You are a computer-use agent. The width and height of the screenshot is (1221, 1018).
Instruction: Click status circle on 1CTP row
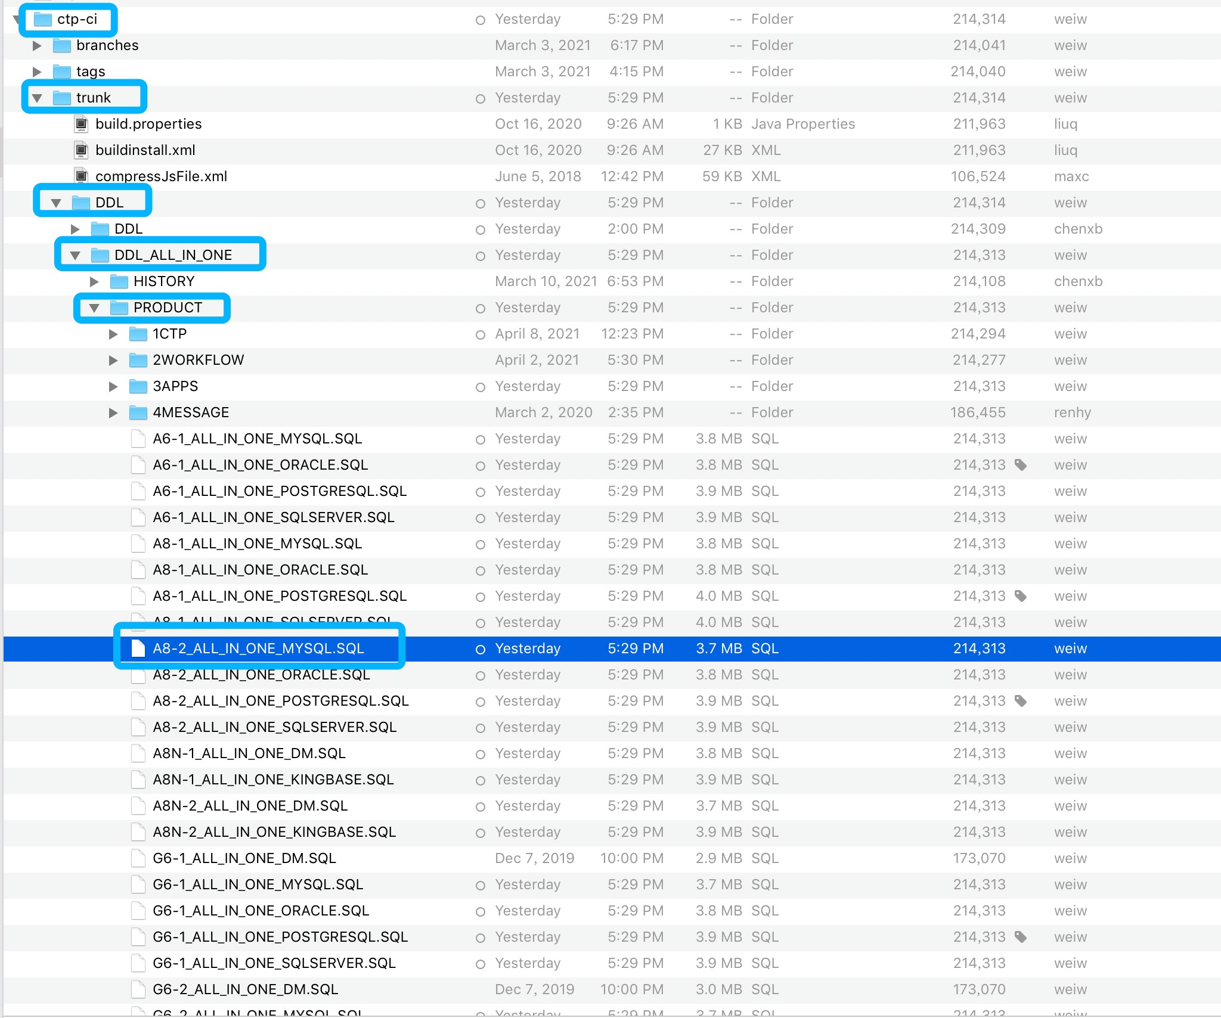(x=481, y=334)
